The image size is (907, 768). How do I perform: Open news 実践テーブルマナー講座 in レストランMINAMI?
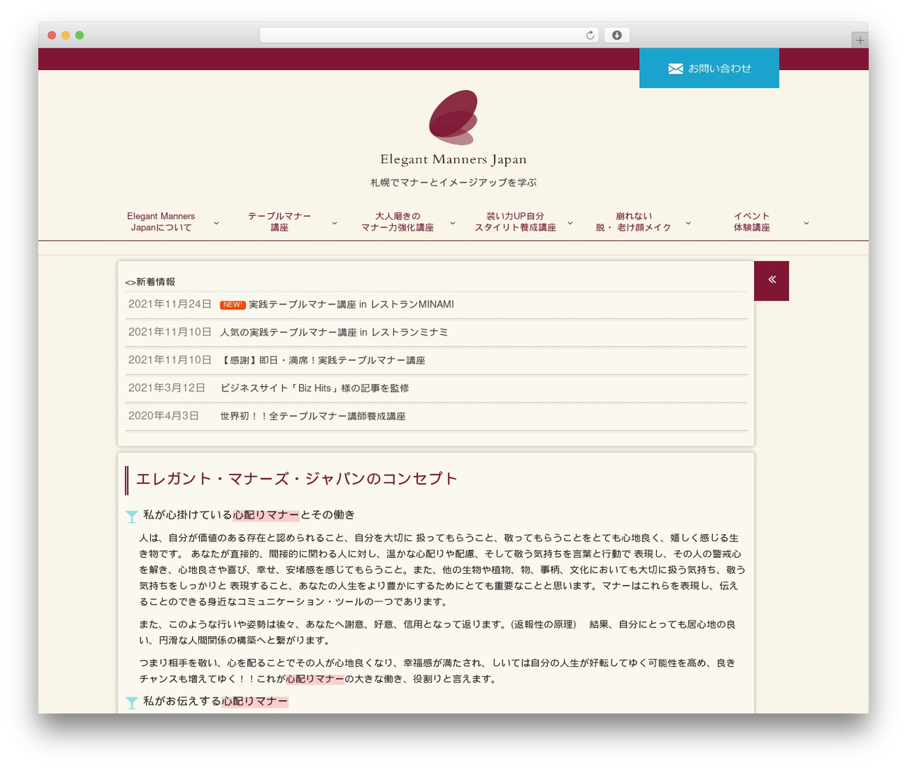click(x=351, y=305)
